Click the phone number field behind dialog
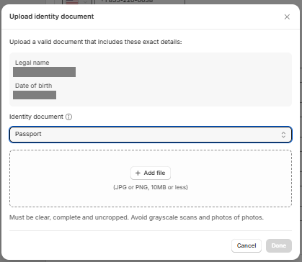Screen dimensions: 302x262 (x=140, y=2)
